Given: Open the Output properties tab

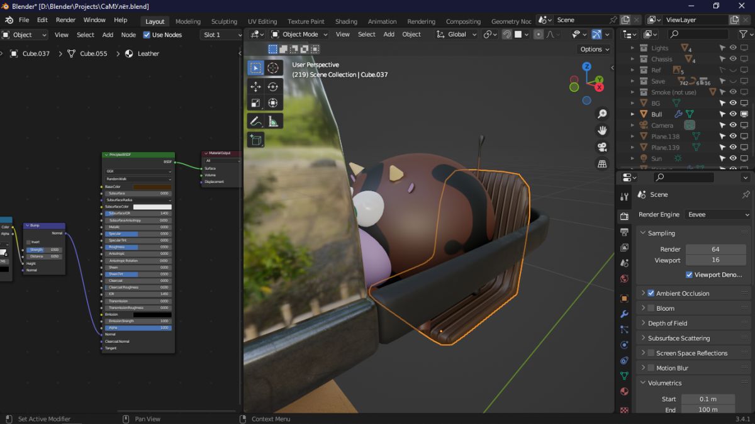Looking at the screenshot, I should [x=624, y=232].
